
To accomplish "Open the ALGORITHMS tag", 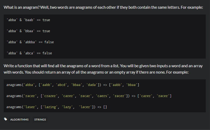I will (x=19, y=119).
